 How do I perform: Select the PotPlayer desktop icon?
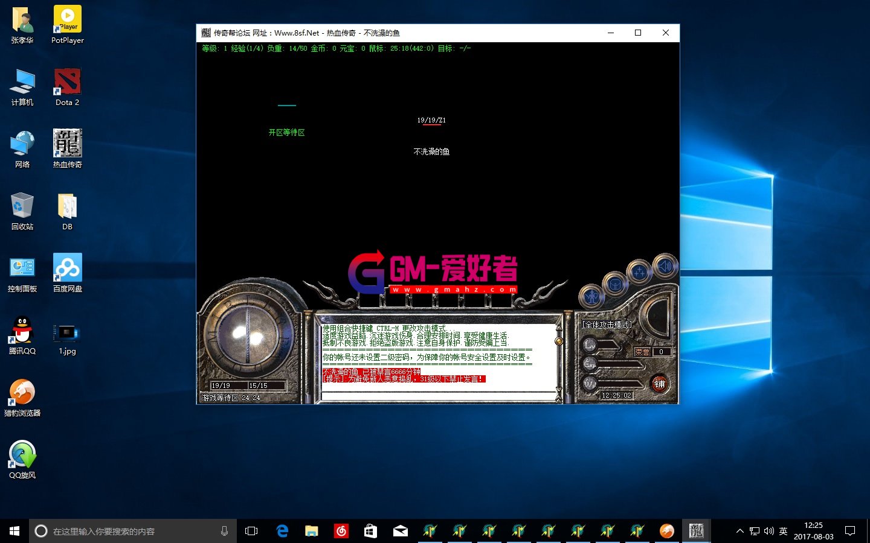pos(68,25)
